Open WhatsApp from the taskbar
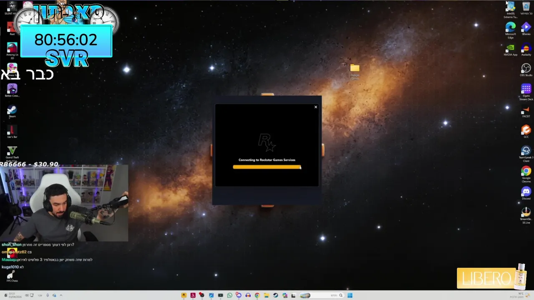The height and width of the screenshot is (300, 534). (229, 295)
